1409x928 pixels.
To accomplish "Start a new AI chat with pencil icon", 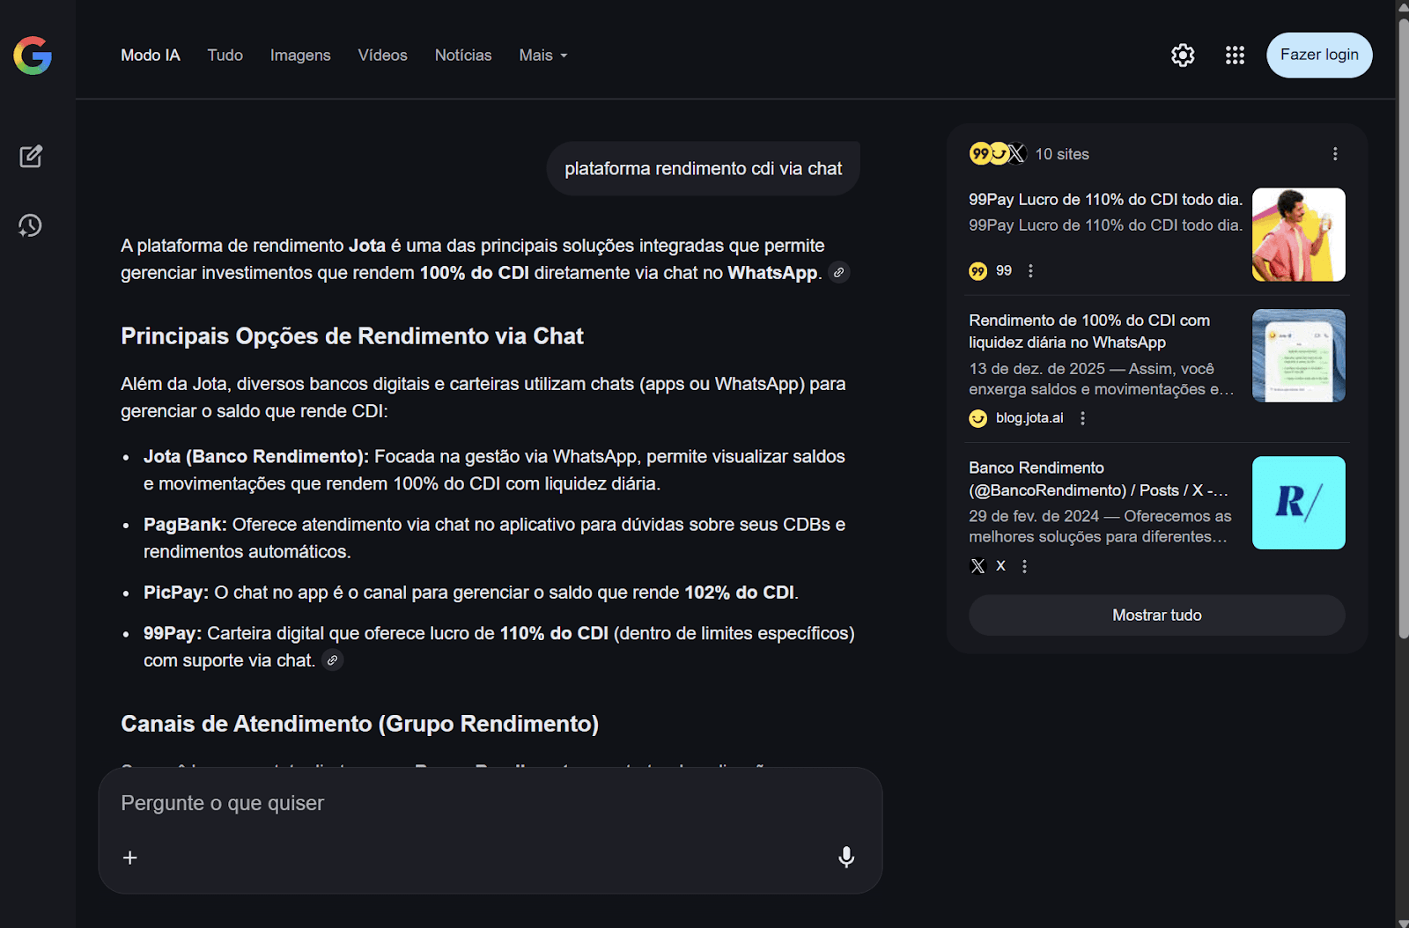I will 31,157.
